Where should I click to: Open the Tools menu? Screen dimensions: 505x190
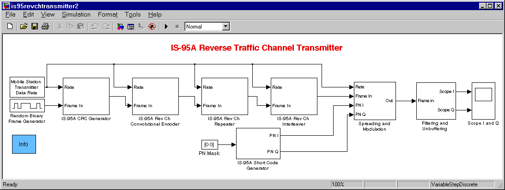click(133, 14)
